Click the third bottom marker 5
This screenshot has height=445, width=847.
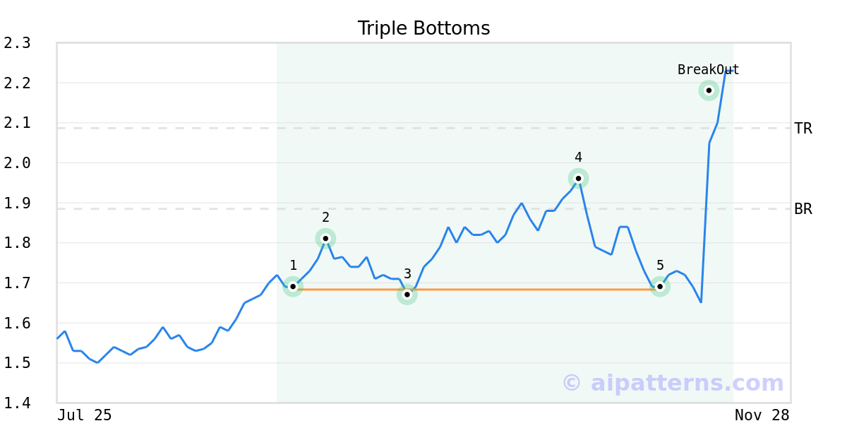pyautogui.click(x=660, y=286)
